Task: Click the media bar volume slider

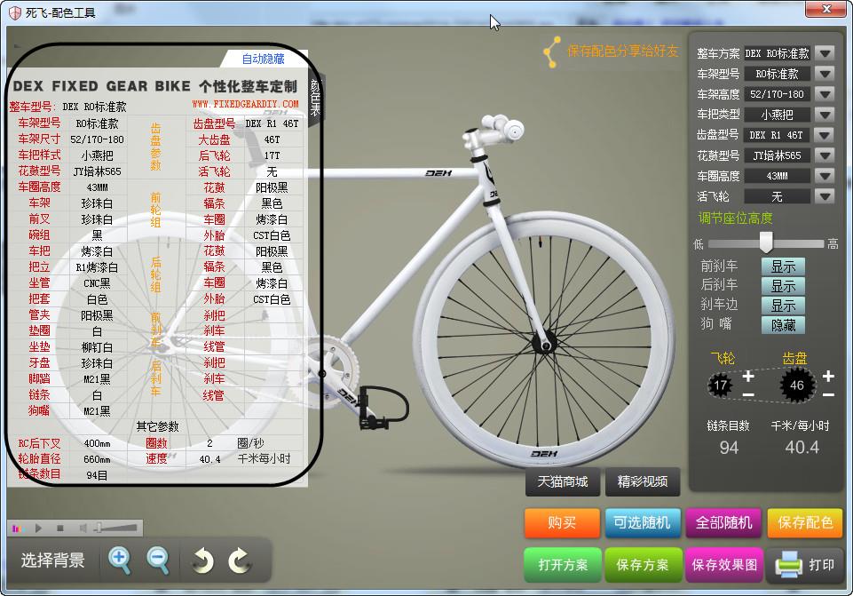Action: [116, 528]
